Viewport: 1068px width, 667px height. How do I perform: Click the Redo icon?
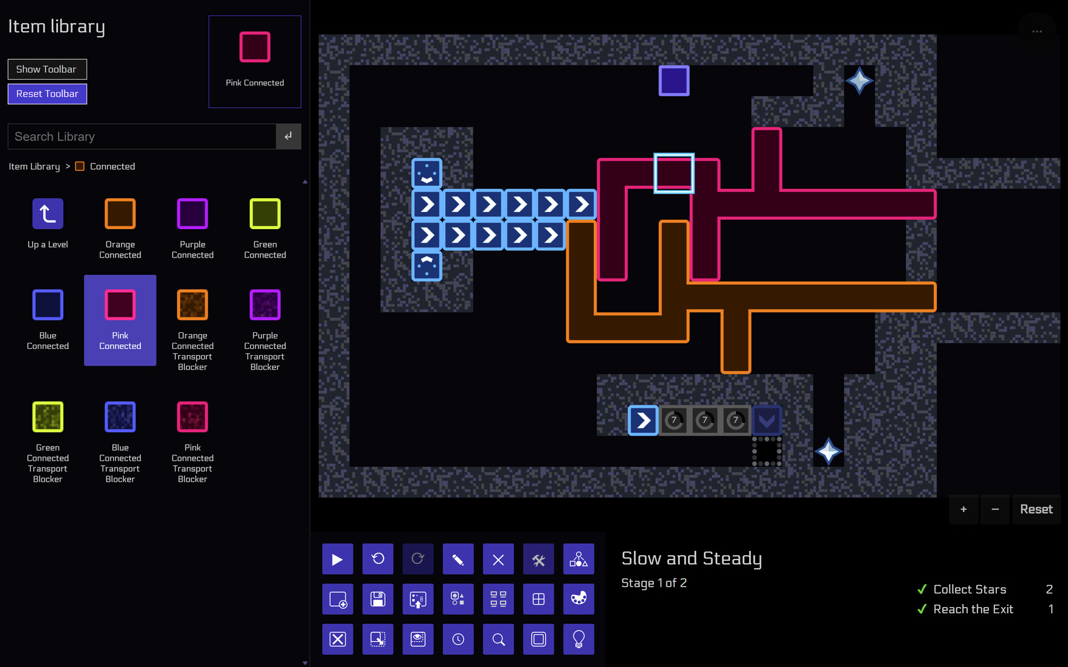pyautogui.click(x=418, y=559)
